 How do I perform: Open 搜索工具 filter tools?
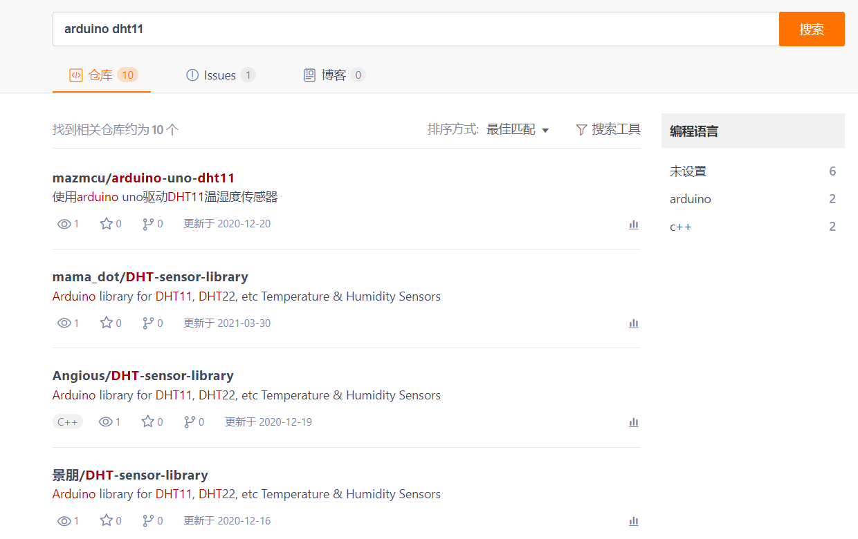click(x=608, y=129)
